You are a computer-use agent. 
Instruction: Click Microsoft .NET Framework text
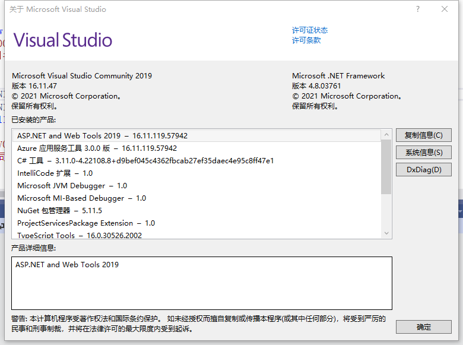tap(338, 76)
